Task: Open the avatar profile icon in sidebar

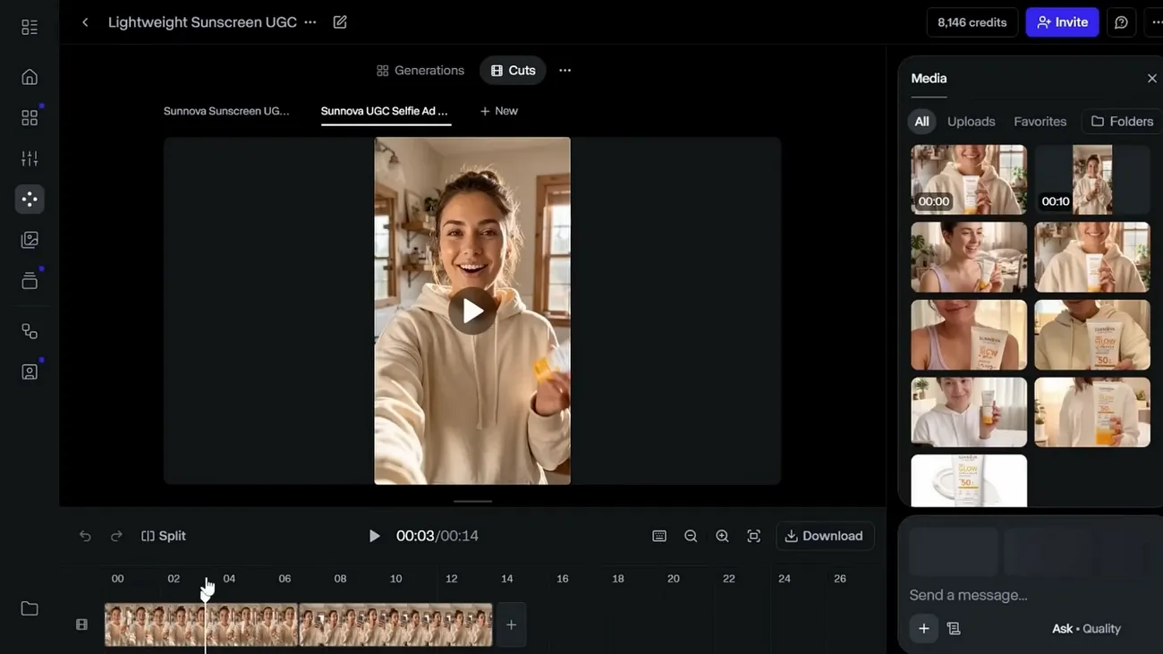Action: pyautogui.click(x=30, y=371)
